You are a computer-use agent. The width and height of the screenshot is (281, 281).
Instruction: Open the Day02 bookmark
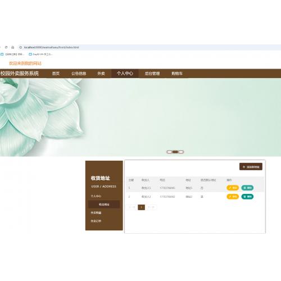tap(40, 55)
